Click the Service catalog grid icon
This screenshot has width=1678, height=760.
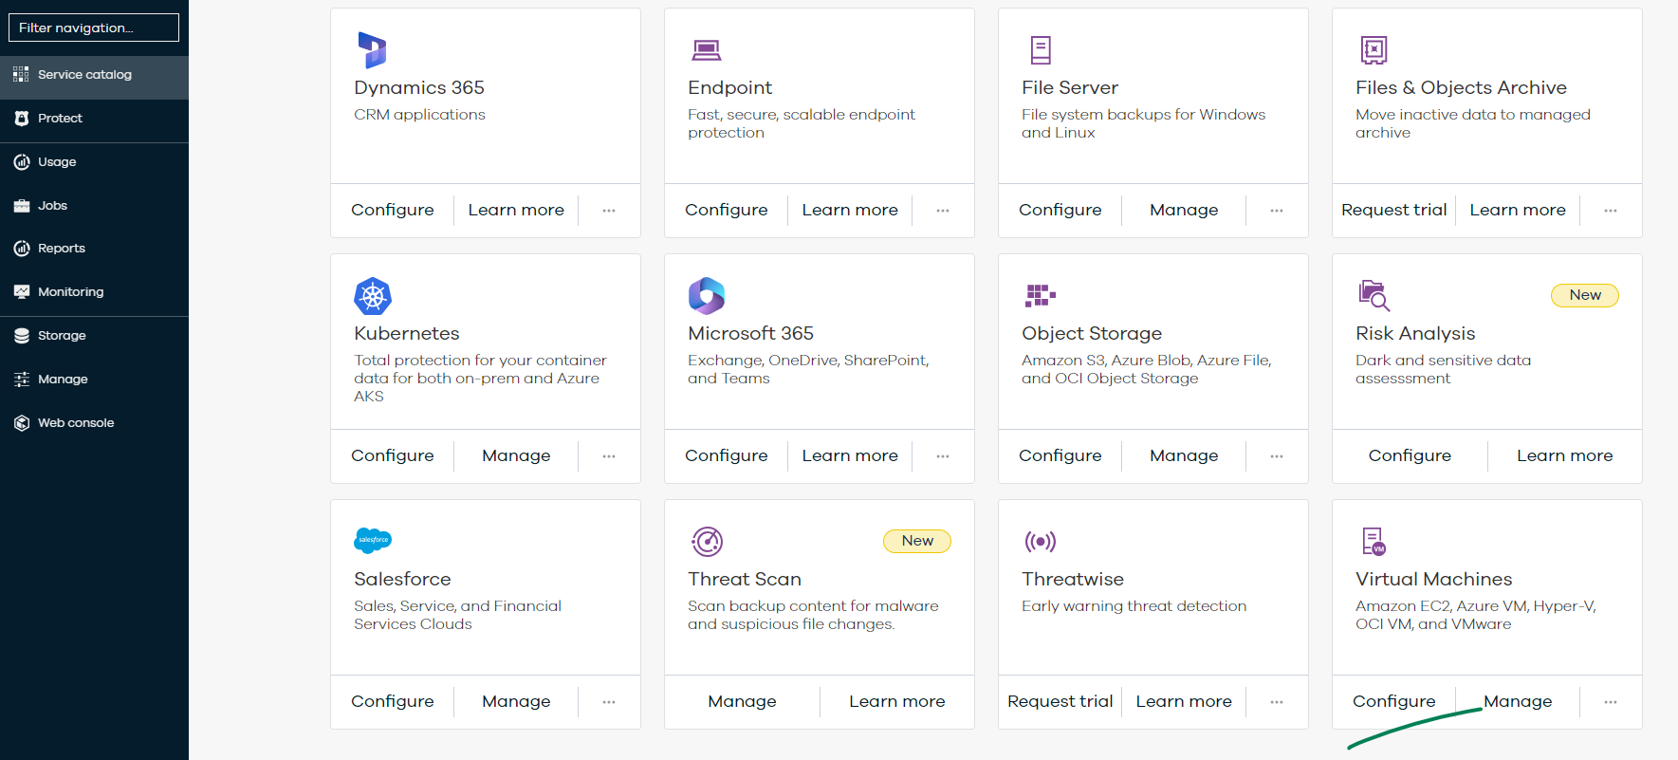click(21, 74)
